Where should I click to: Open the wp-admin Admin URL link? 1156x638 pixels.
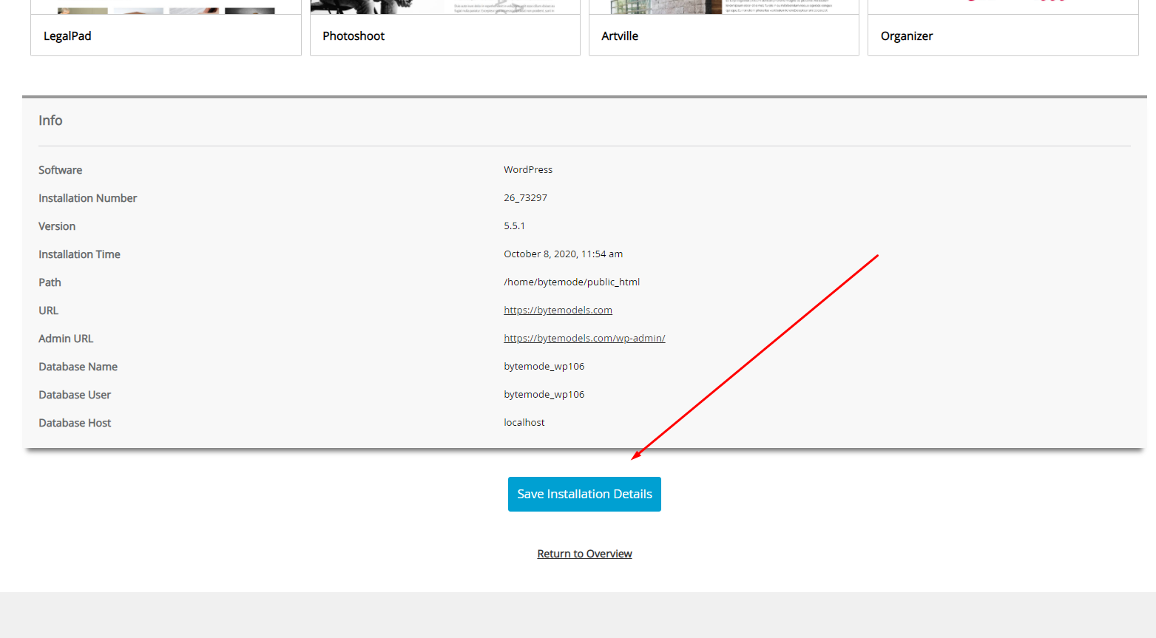tap(584, 338)
